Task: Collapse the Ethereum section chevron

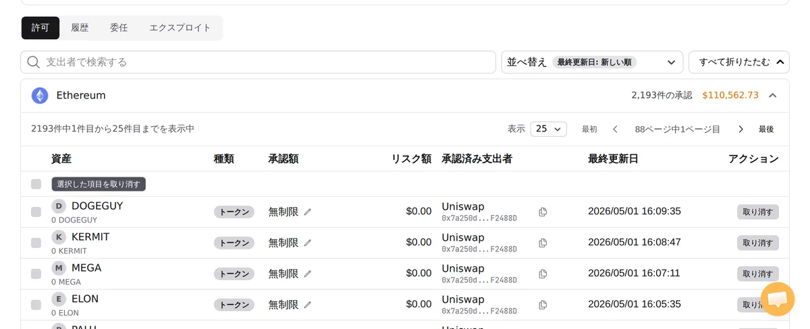Action: (x=773, y=96)
